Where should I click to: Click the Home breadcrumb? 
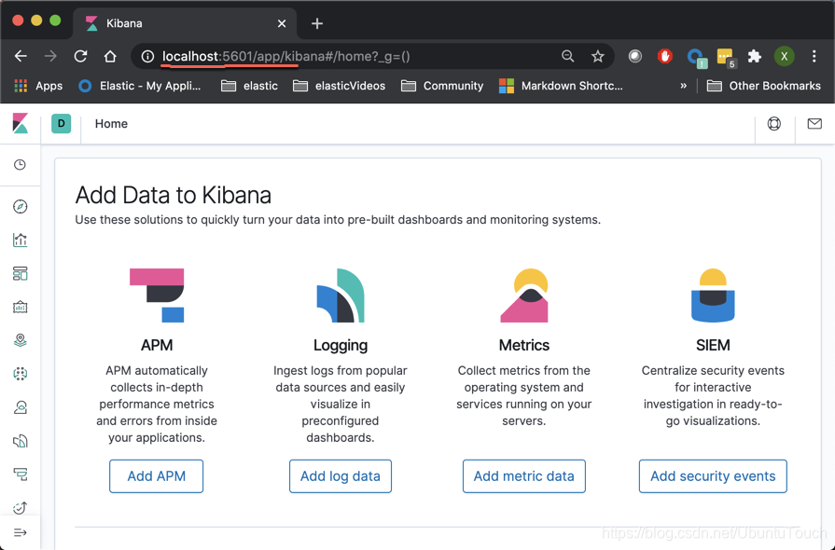[111, 123]
